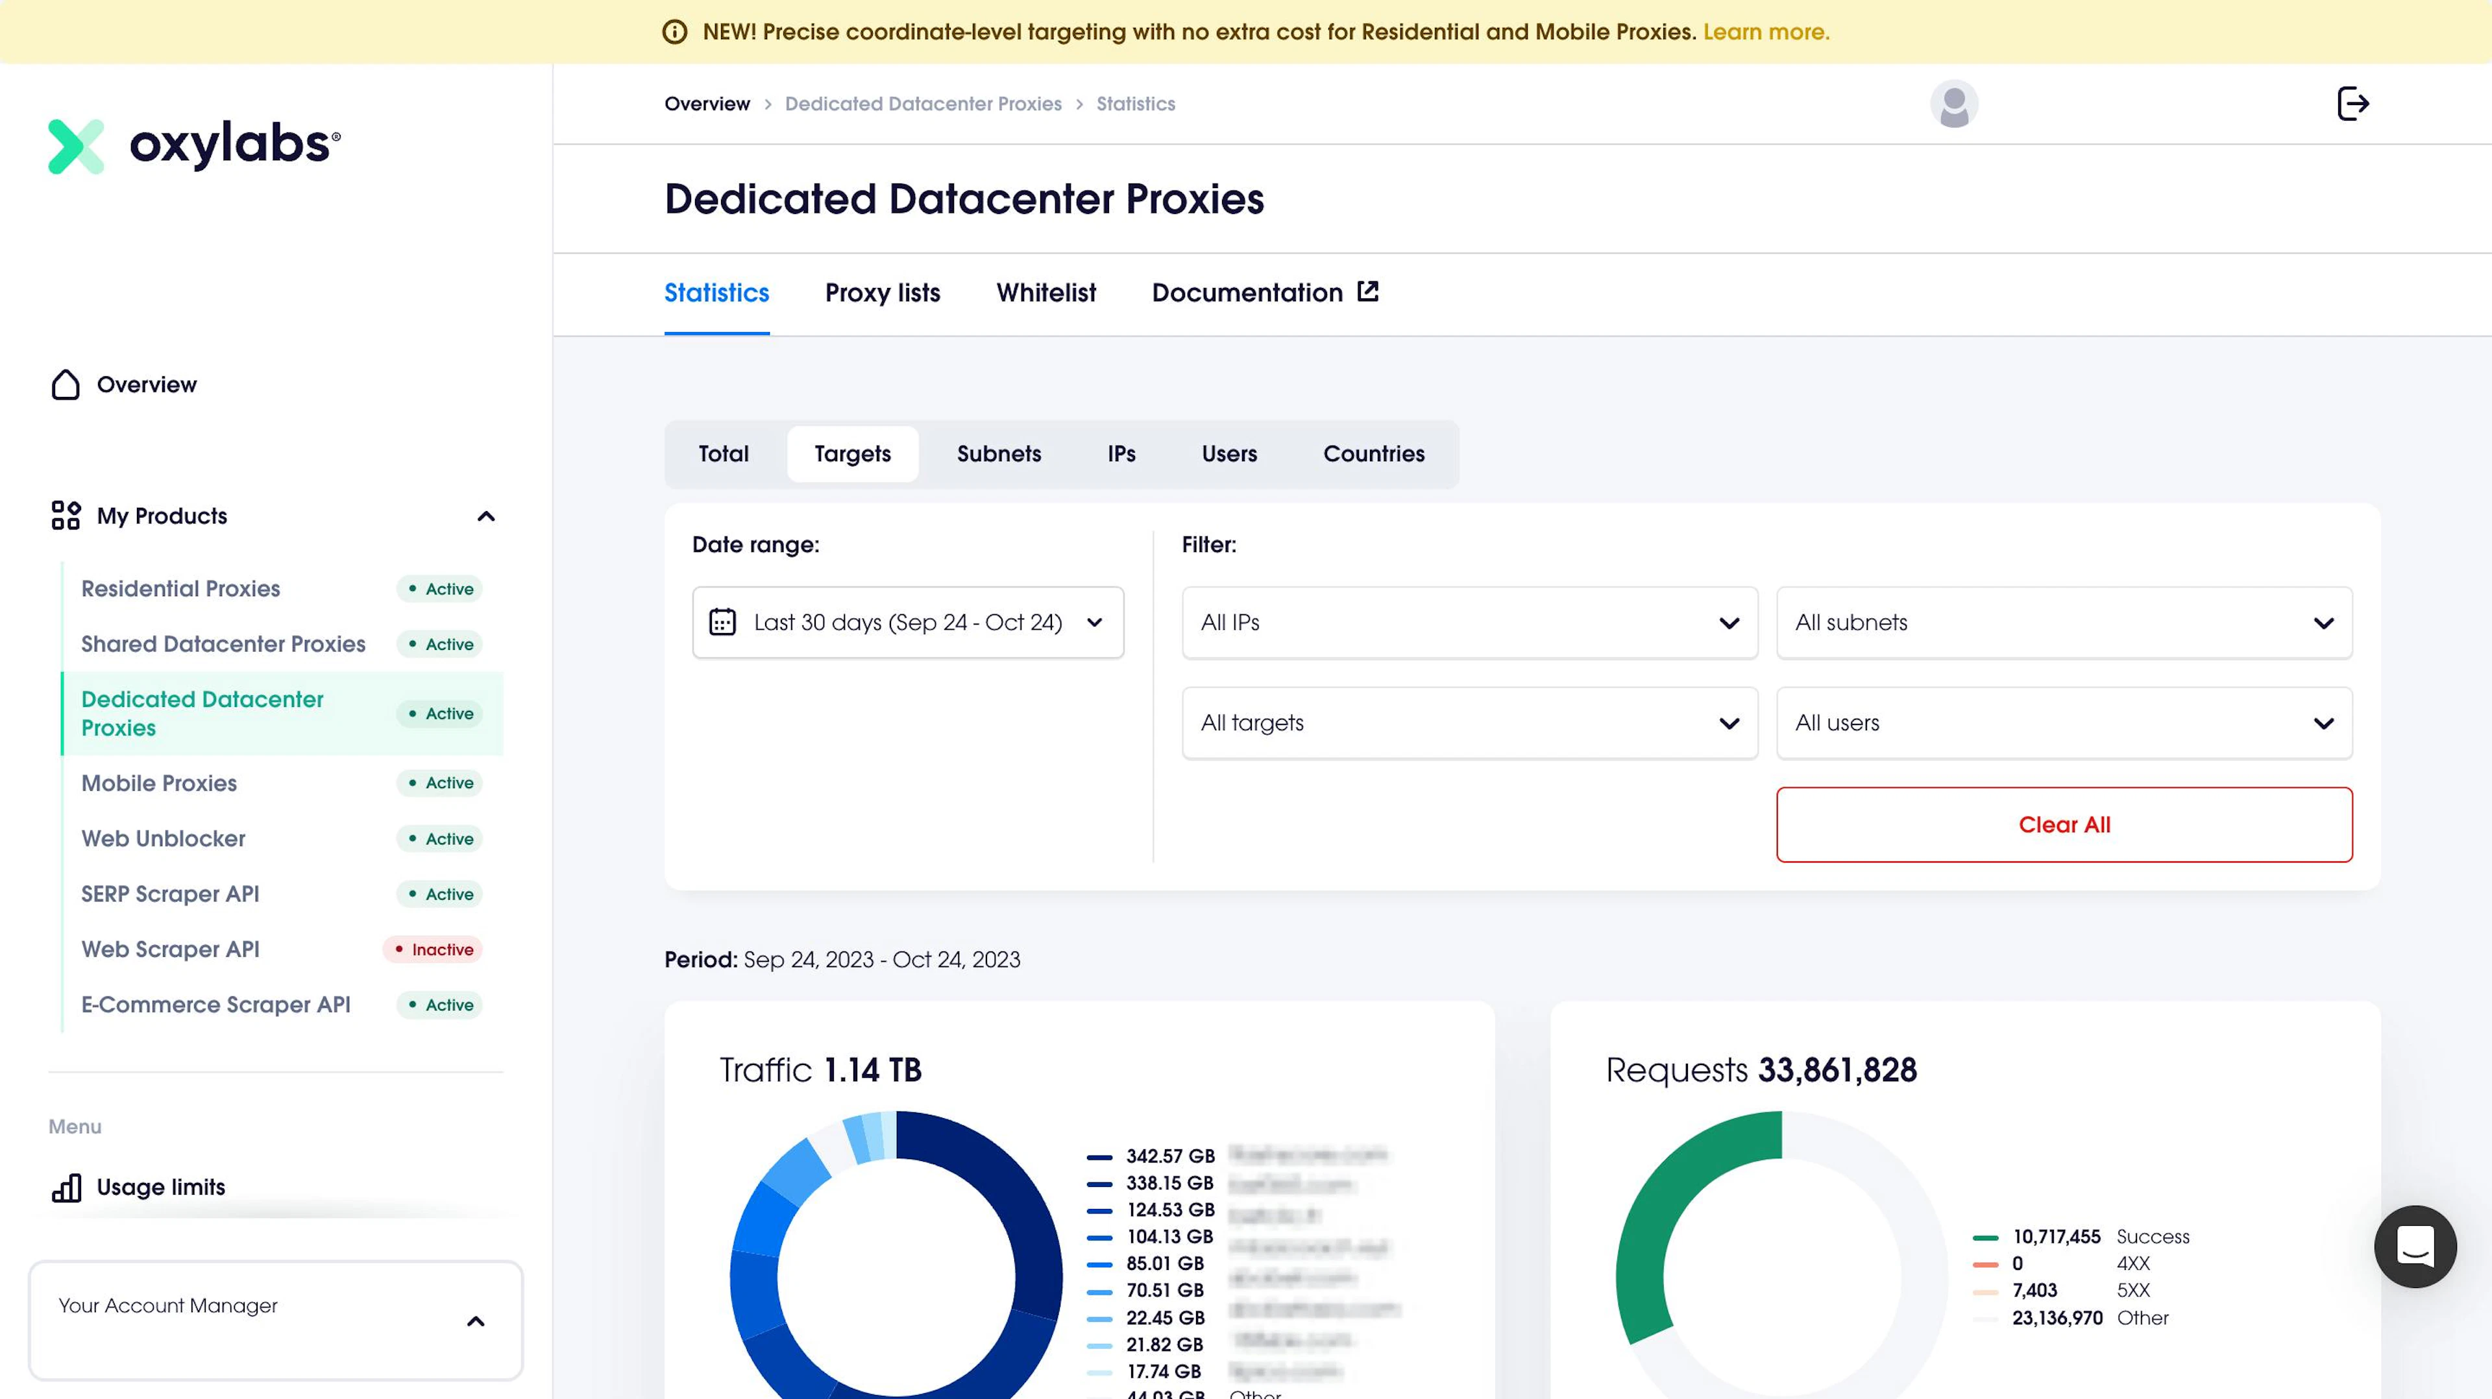Open Overview in the sidebar
The width and height of the screenshot is (2492, 1399).
pyautogui.click(x=146, y=385)
